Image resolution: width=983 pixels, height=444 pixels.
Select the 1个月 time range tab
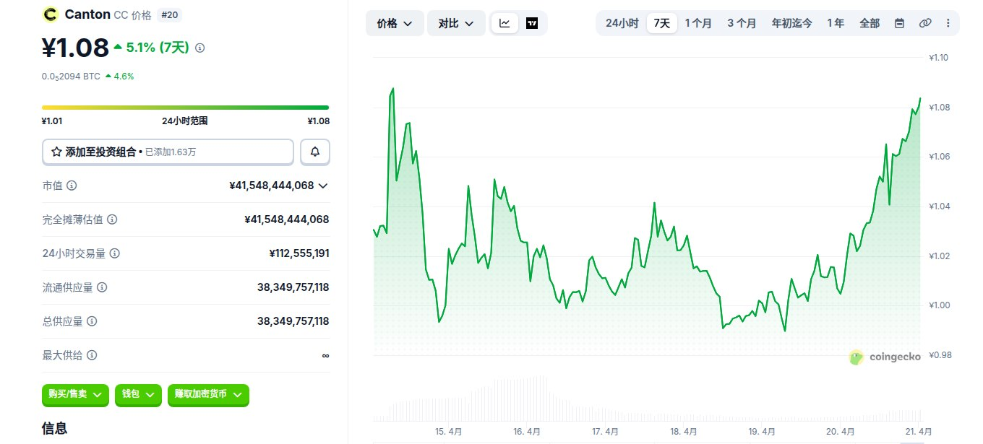coord(698,23)
